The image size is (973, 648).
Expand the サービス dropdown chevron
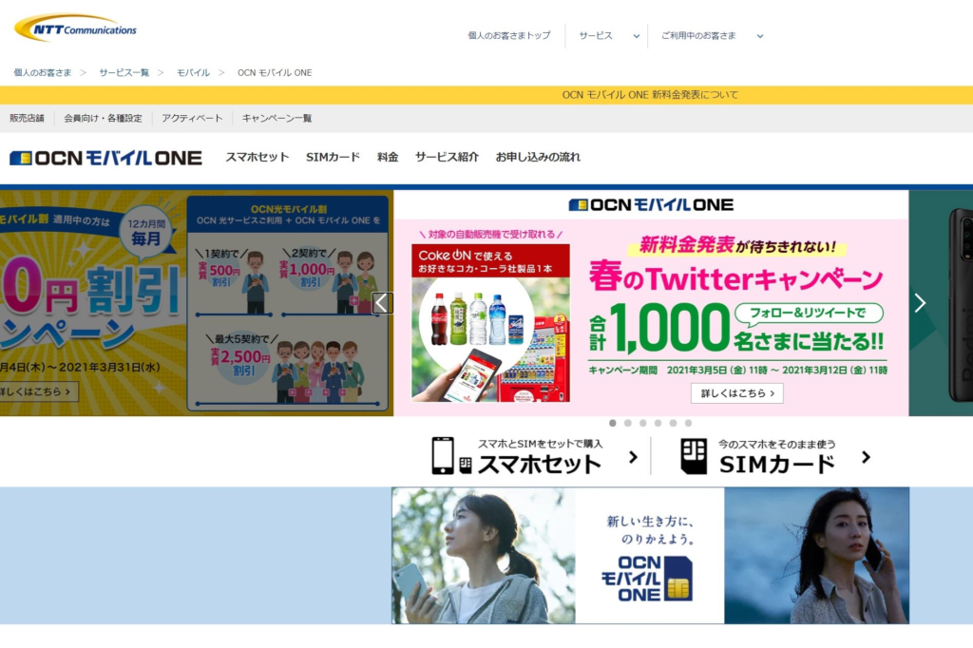coord(636,36)
